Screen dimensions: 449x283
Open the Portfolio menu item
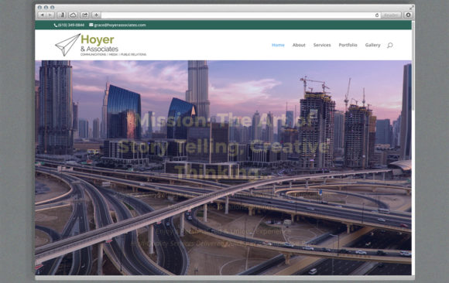348,45
